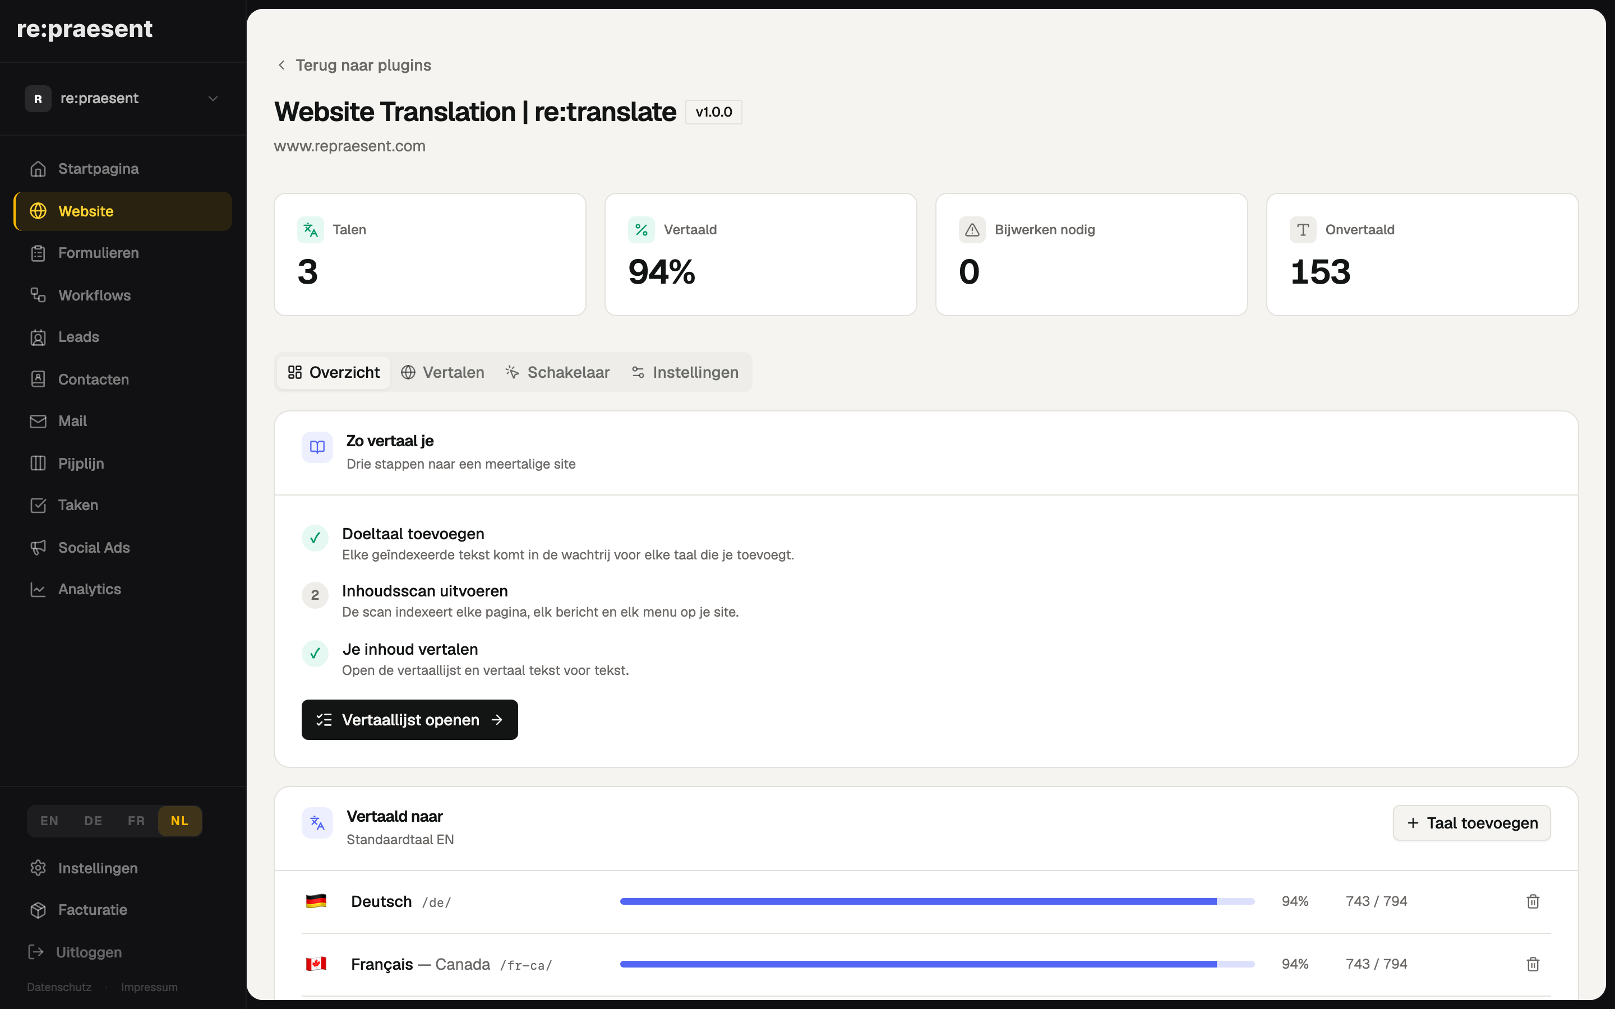Viewport: 1615px width, 1009px height.
Task: Click the Français Canada 743 / 794 count
Action: (x=1376, y=964)
